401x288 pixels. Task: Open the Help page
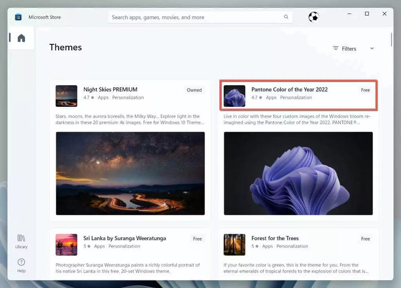[x=21, y=265]
